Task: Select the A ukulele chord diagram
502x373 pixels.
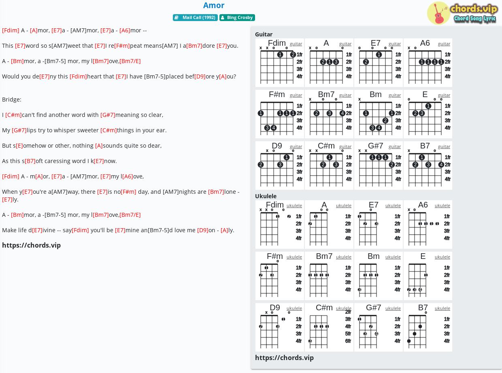Action: pyautogui.click(x=329, y=225)
